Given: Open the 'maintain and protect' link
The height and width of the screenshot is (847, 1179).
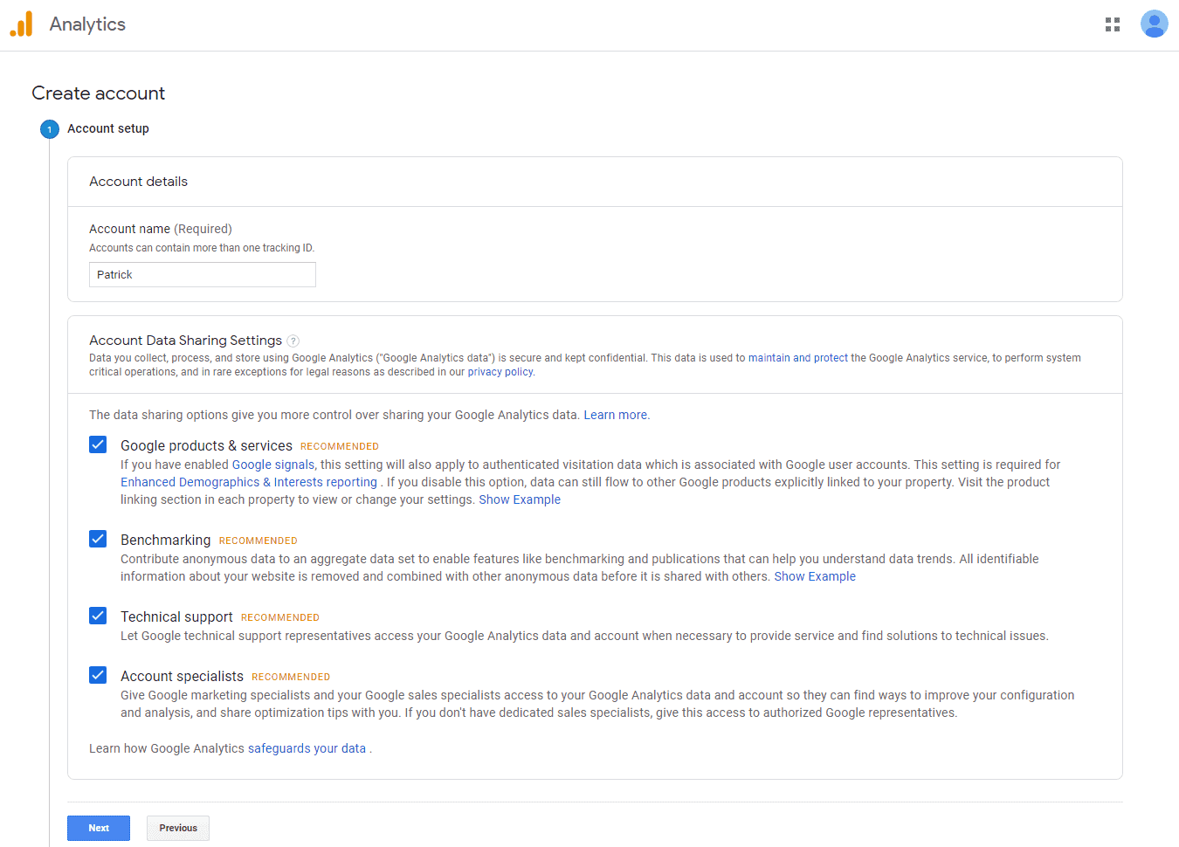Looking at the screenshot, I should coord(798,358).
